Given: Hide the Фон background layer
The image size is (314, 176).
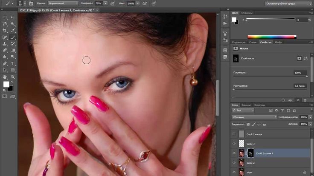Looking at the screenshot, I should click(234, 172).
